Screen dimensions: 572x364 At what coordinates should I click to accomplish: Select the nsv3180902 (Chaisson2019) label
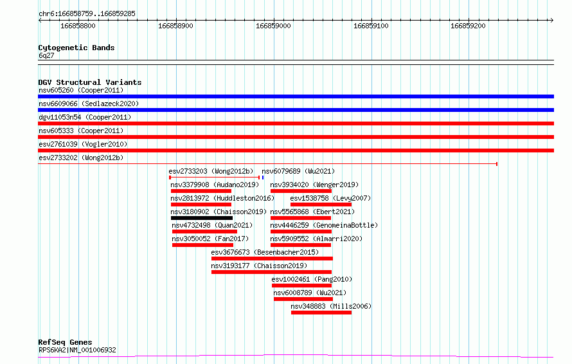[x=219, y=212]
